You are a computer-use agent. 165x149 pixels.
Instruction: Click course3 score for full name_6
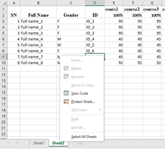152,51
